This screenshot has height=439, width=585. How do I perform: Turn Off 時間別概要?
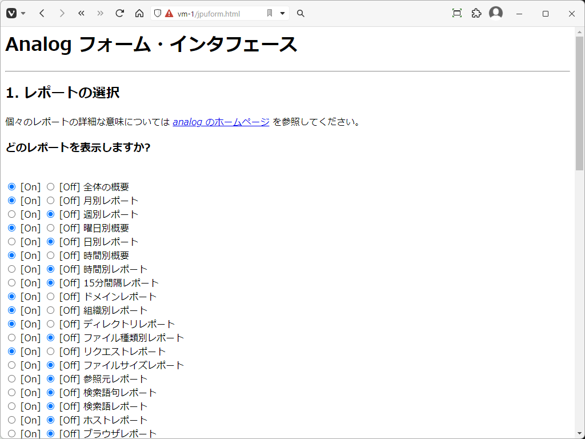(x=50, y=256)
